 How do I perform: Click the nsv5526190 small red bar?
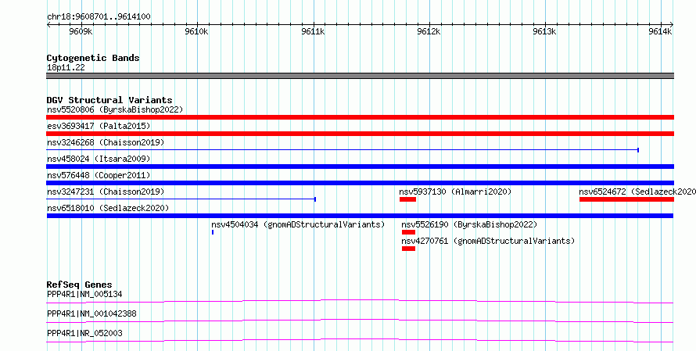tap(408, 232)
